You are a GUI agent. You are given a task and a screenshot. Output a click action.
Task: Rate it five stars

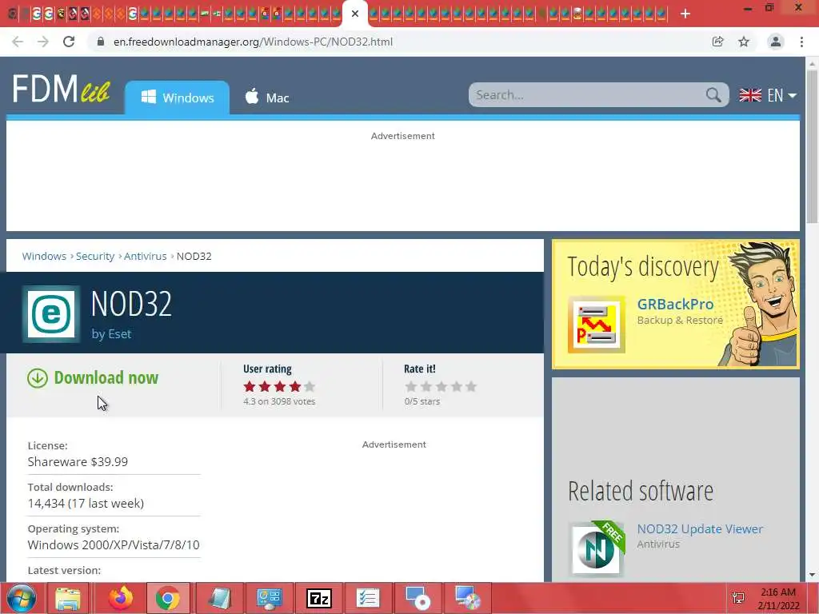coord(471,386)
